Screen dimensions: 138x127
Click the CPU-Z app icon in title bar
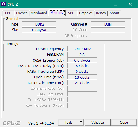point(4,4)
